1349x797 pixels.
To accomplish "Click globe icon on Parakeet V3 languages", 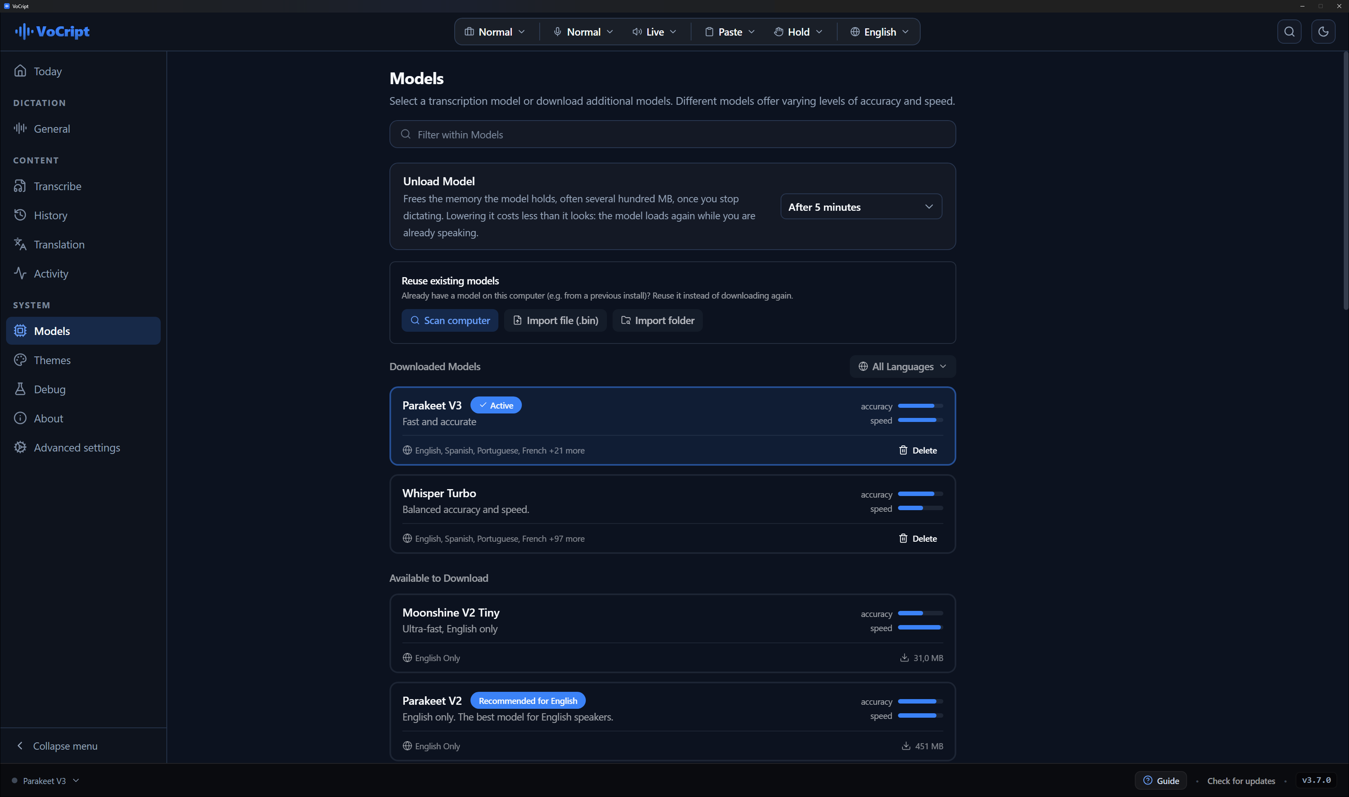I will [407, 450].
